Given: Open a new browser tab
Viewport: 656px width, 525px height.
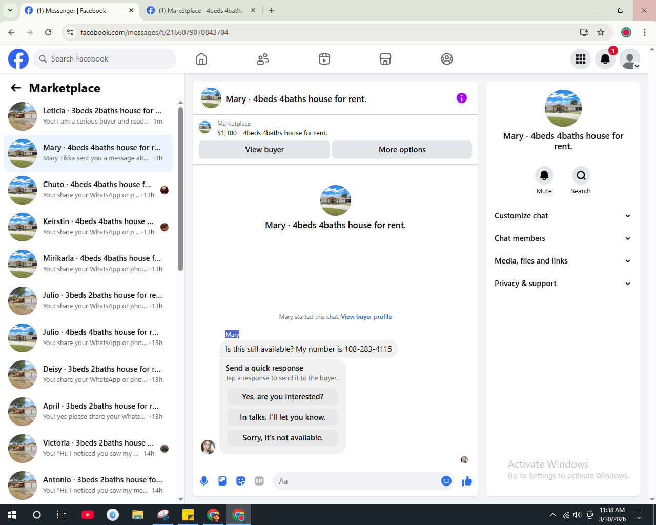Looking at the screenshot, I should point(272,10).
